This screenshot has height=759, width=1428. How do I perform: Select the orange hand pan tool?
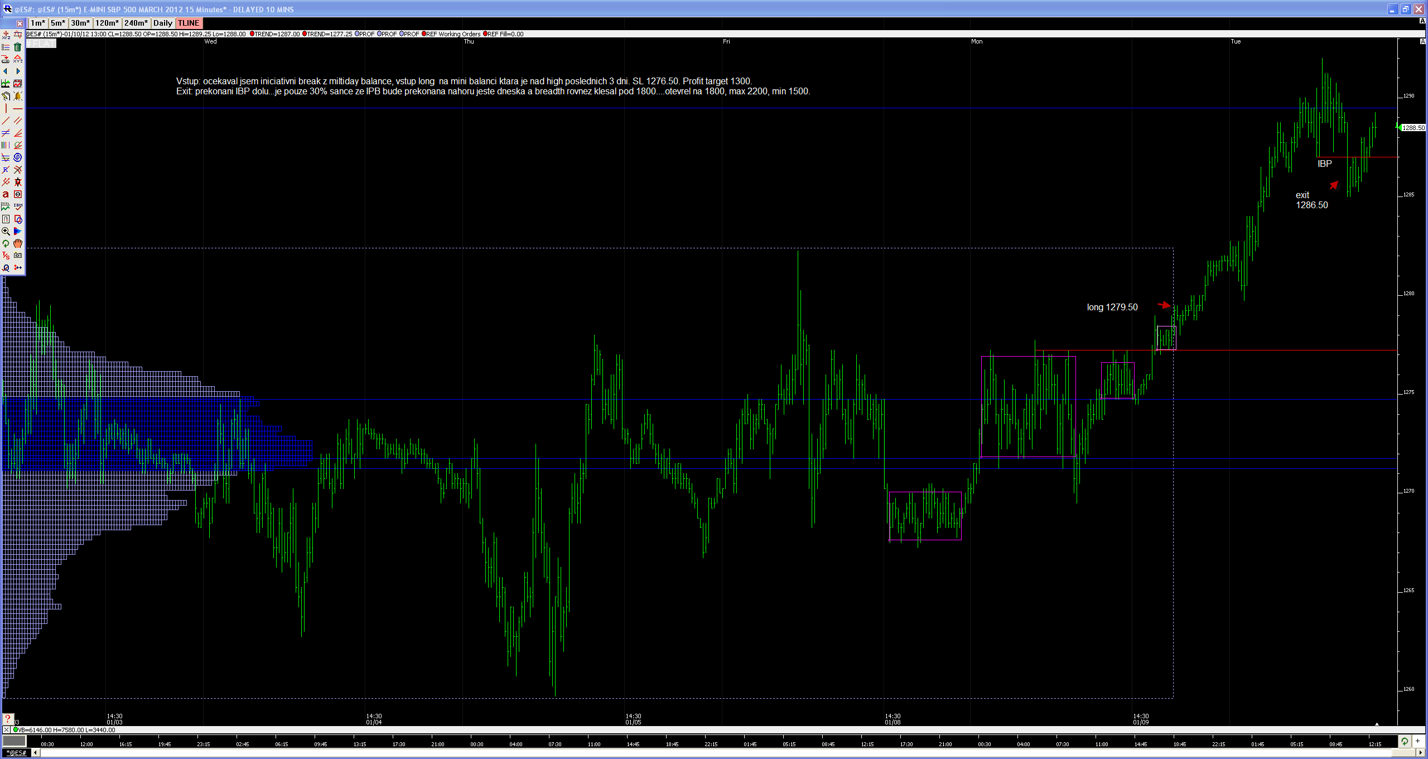pos(18,243)
